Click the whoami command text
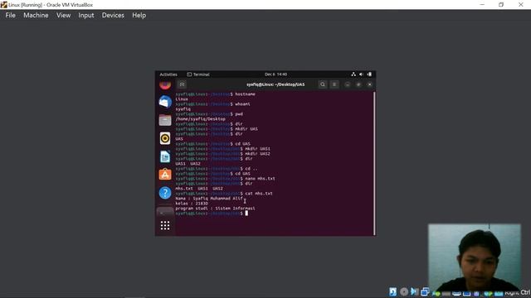This screenshot has width=531, height=298. tap(242, 104)
